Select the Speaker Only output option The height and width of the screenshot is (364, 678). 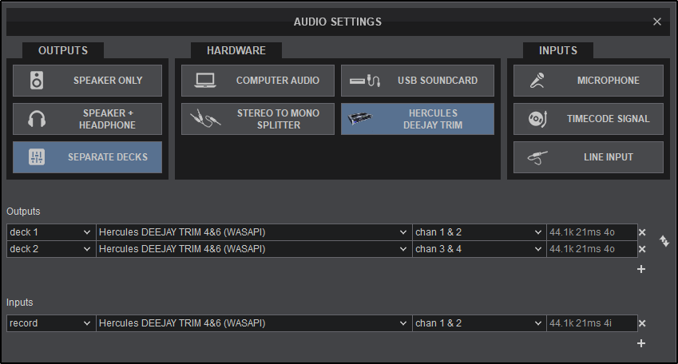point(88,81)
